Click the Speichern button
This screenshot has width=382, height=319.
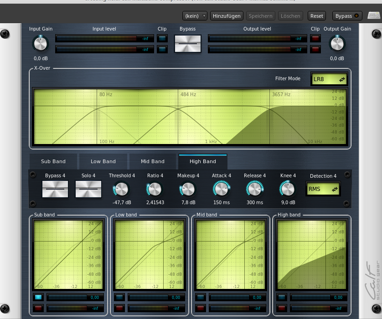click(260, 16)
